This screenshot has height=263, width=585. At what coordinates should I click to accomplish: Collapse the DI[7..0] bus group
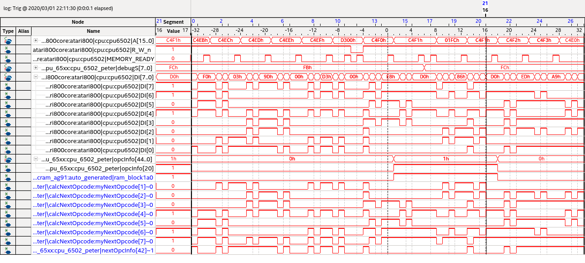(x=36, y=77)
